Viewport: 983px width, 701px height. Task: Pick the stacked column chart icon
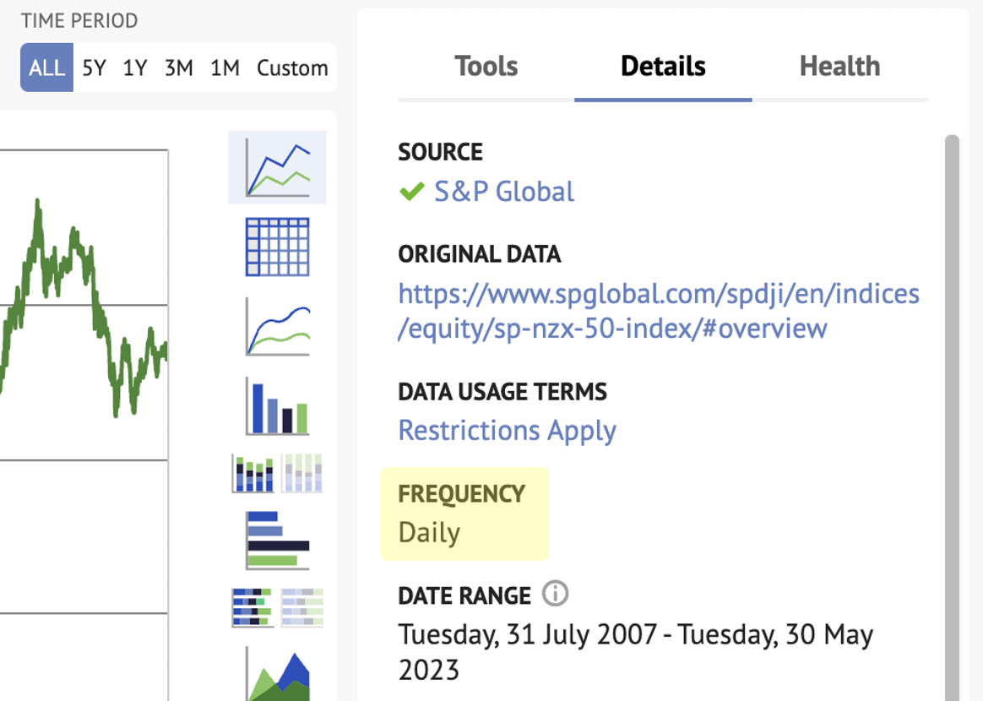point(253,473)
